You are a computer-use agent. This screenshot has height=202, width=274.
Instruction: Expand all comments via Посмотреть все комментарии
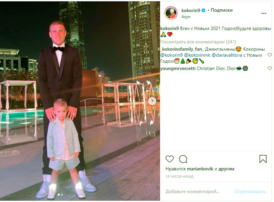click(198, 42)
